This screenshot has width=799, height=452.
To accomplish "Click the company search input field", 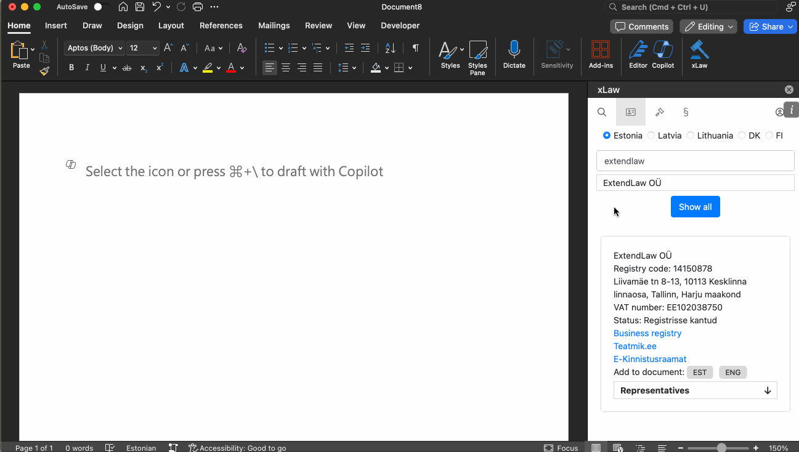I will coord(695,161).
